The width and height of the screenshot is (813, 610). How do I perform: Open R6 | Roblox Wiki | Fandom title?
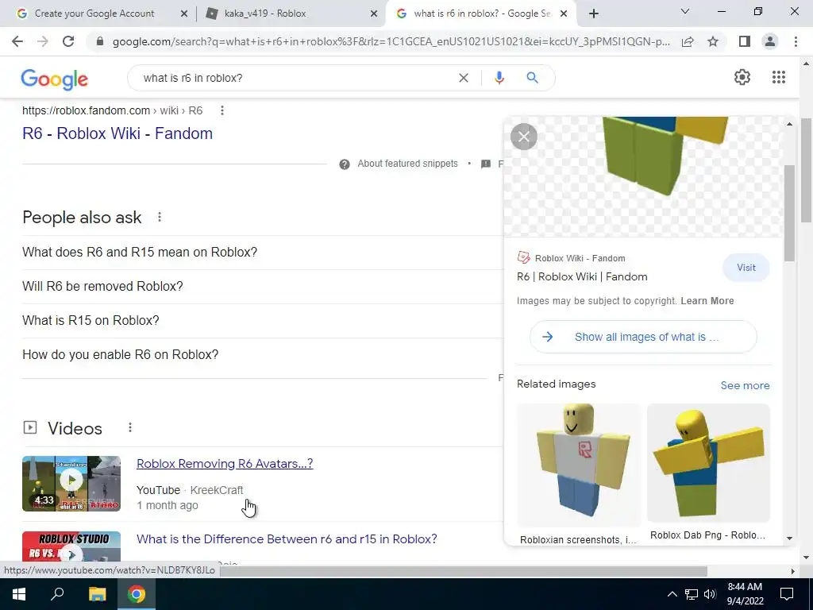click(x=582, y=276)
